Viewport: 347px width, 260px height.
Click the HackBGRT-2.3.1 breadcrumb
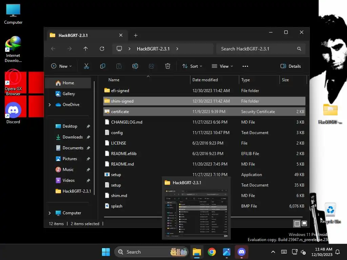[153, 49]
